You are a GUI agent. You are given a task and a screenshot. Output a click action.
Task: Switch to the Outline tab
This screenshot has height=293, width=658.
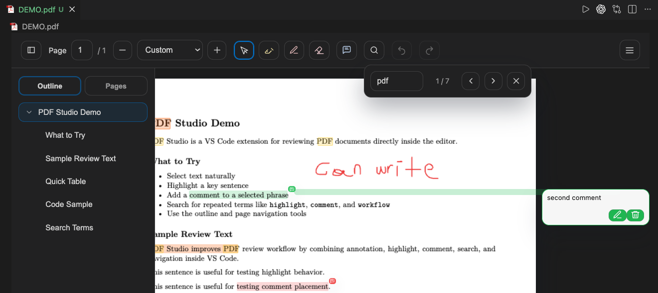(x=50, y=86)
